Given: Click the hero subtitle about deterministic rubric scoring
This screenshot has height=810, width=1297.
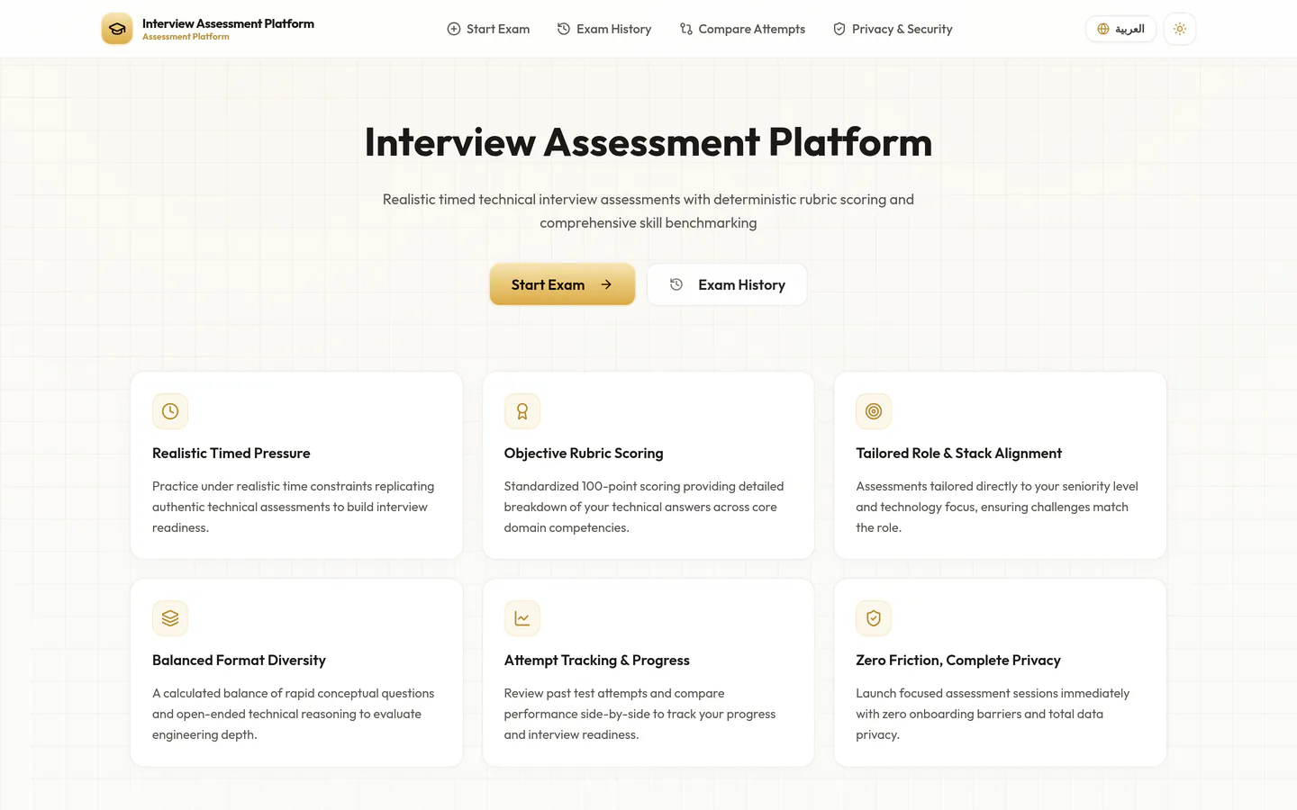Looking at the screenshot, I should point(648,211).
